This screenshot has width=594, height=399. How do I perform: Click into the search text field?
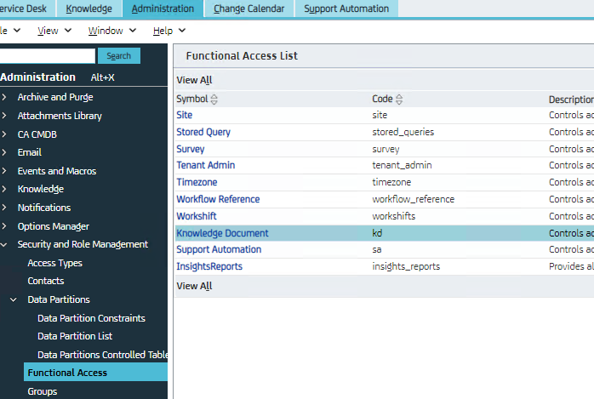pyautogui.click(x=47, y=56)
